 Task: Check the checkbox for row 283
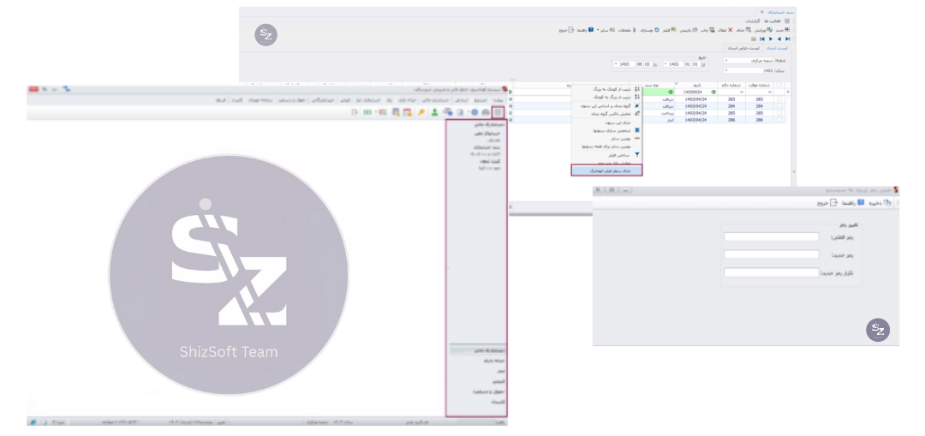[x=779, y=99]
